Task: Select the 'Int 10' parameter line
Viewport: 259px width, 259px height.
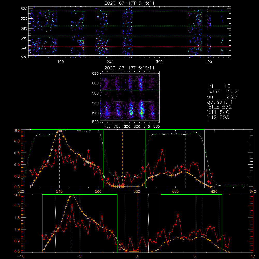Action: pyautogui.click(x=219, y=86)
